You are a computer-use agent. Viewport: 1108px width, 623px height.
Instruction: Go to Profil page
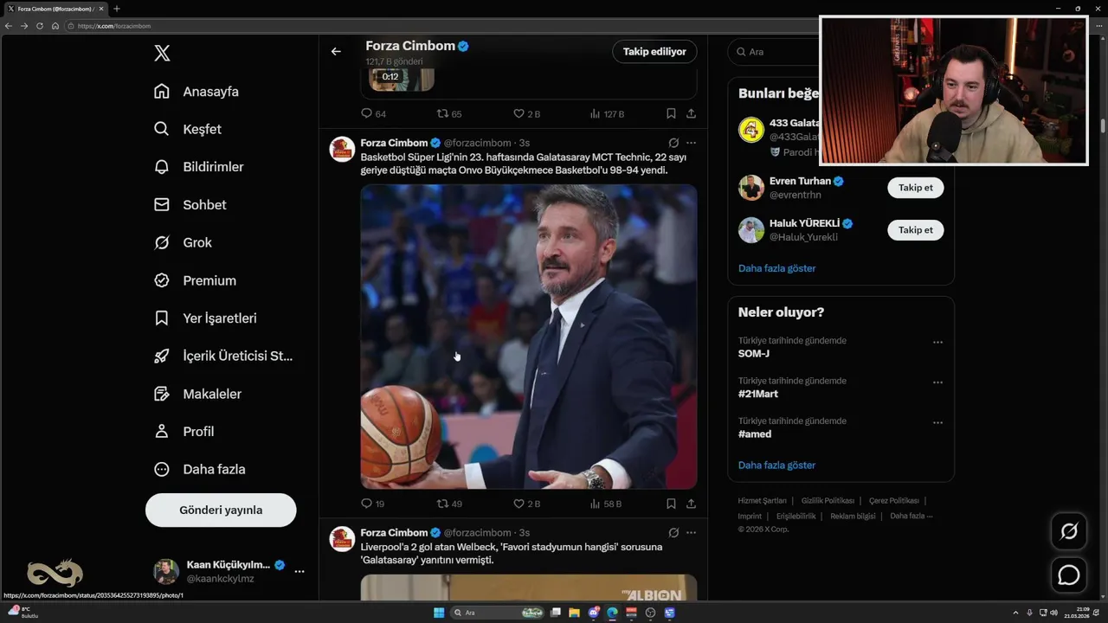(184, 431)
